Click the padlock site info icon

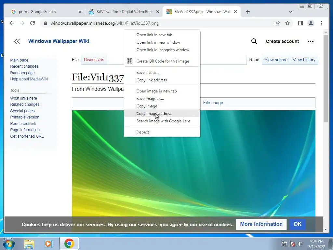45,23
